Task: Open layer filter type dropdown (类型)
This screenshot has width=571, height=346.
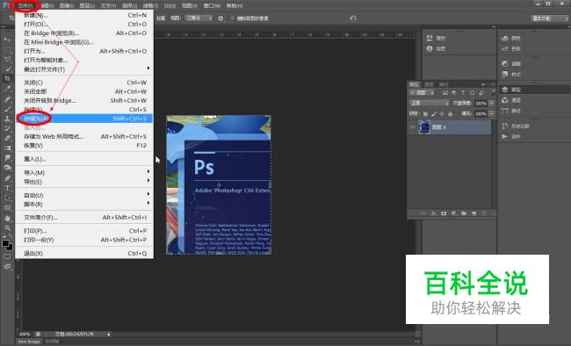Action: coord(422,93)
